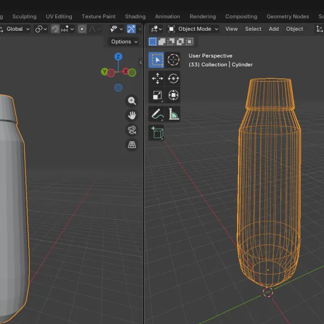The width and height of the screenshot is (324, 324).
Task: Activate the 3D Cursor tool
Action: click(173, 60)
